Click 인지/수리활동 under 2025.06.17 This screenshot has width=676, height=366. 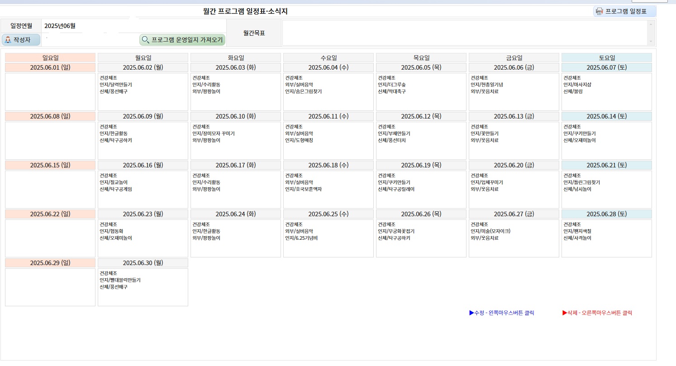point(206,182)
